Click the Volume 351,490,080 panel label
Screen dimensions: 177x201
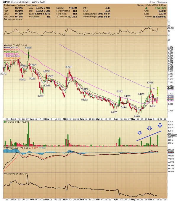17,122
